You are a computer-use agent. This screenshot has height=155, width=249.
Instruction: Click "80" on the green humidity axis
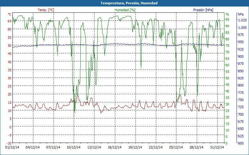(228, 39)
